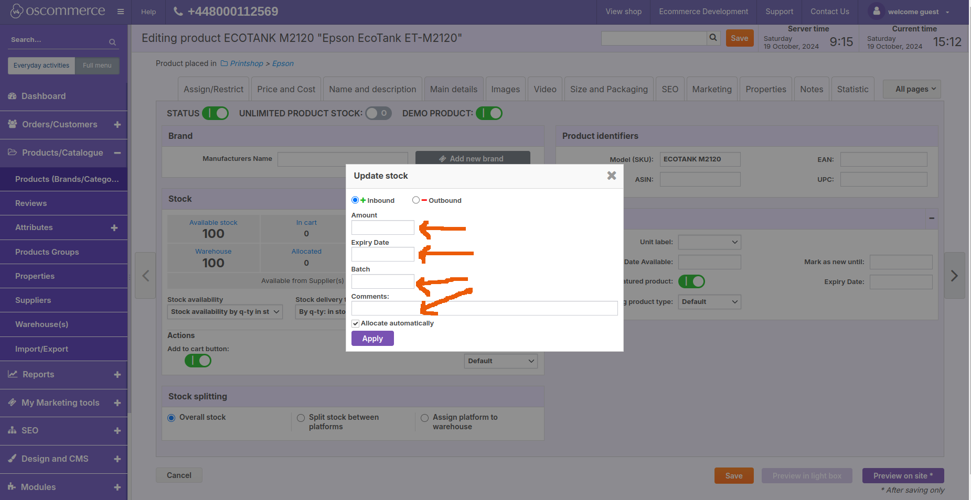Screen dimensions: 971x500
Task: Click the oscommerce logo
Action: pos(58,11)
